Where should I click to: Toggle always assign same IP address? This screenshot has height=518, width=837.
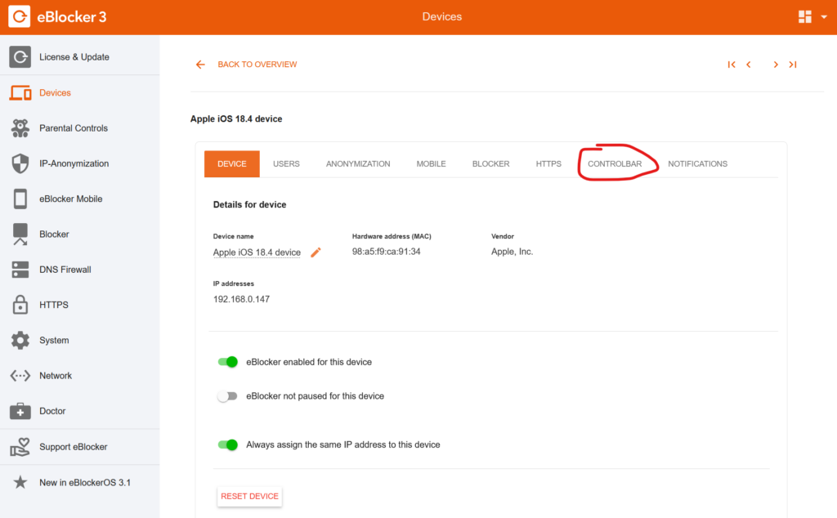pyautogui.click(x=227, y=445)
